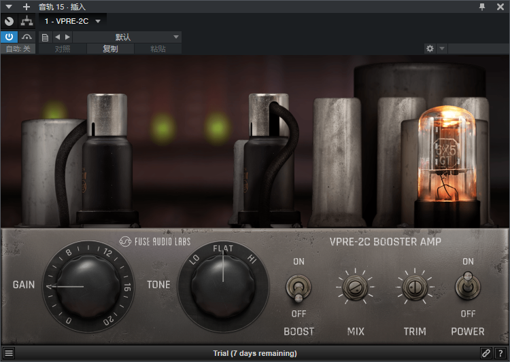
Task: Click the Trial (7 days remaining) text
Action: [x=255, y=353]
